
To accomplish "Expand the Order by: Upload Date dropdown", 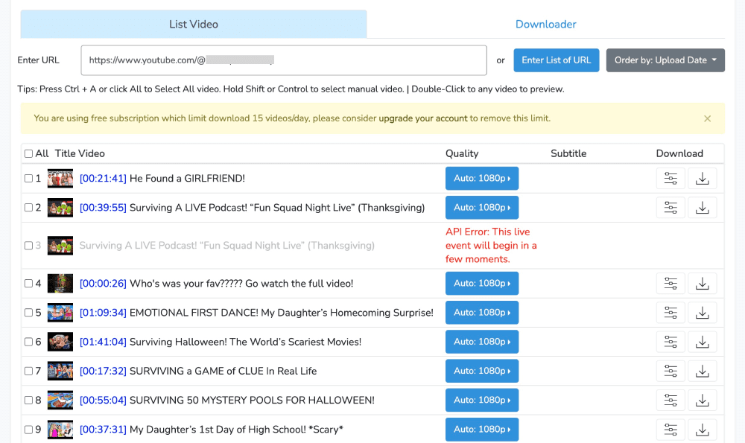I will 665,60.
